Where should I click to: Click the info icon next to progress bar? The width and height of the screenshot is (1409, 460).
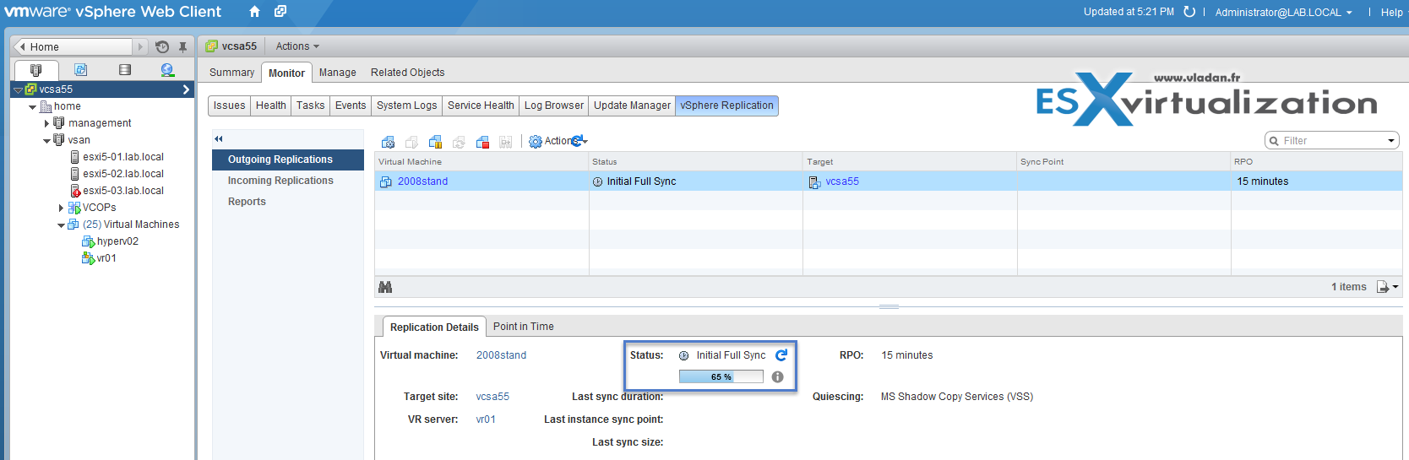click(x=778, y=377)
